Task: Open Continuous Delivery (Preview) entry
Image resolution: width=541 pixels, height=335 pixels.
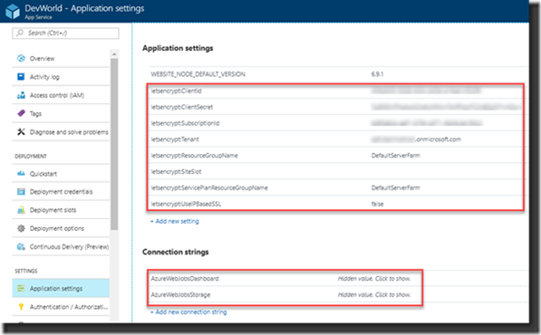Action: click(61, 247)
